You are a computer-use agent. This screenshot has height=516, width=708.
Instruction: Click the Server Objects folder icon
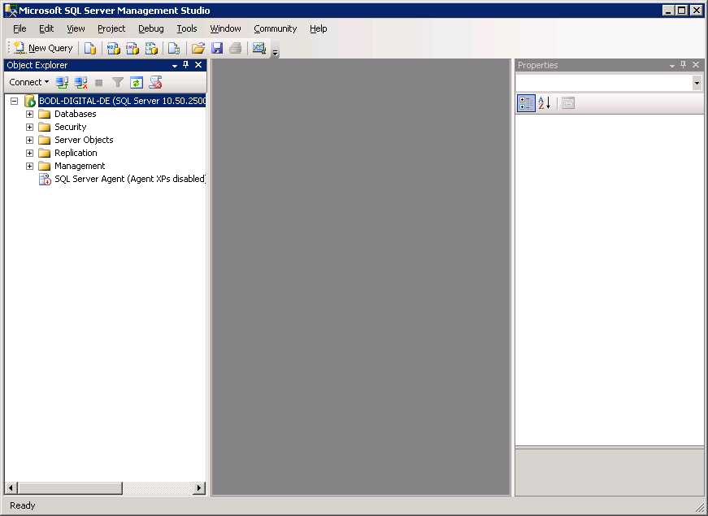point(44,140)
